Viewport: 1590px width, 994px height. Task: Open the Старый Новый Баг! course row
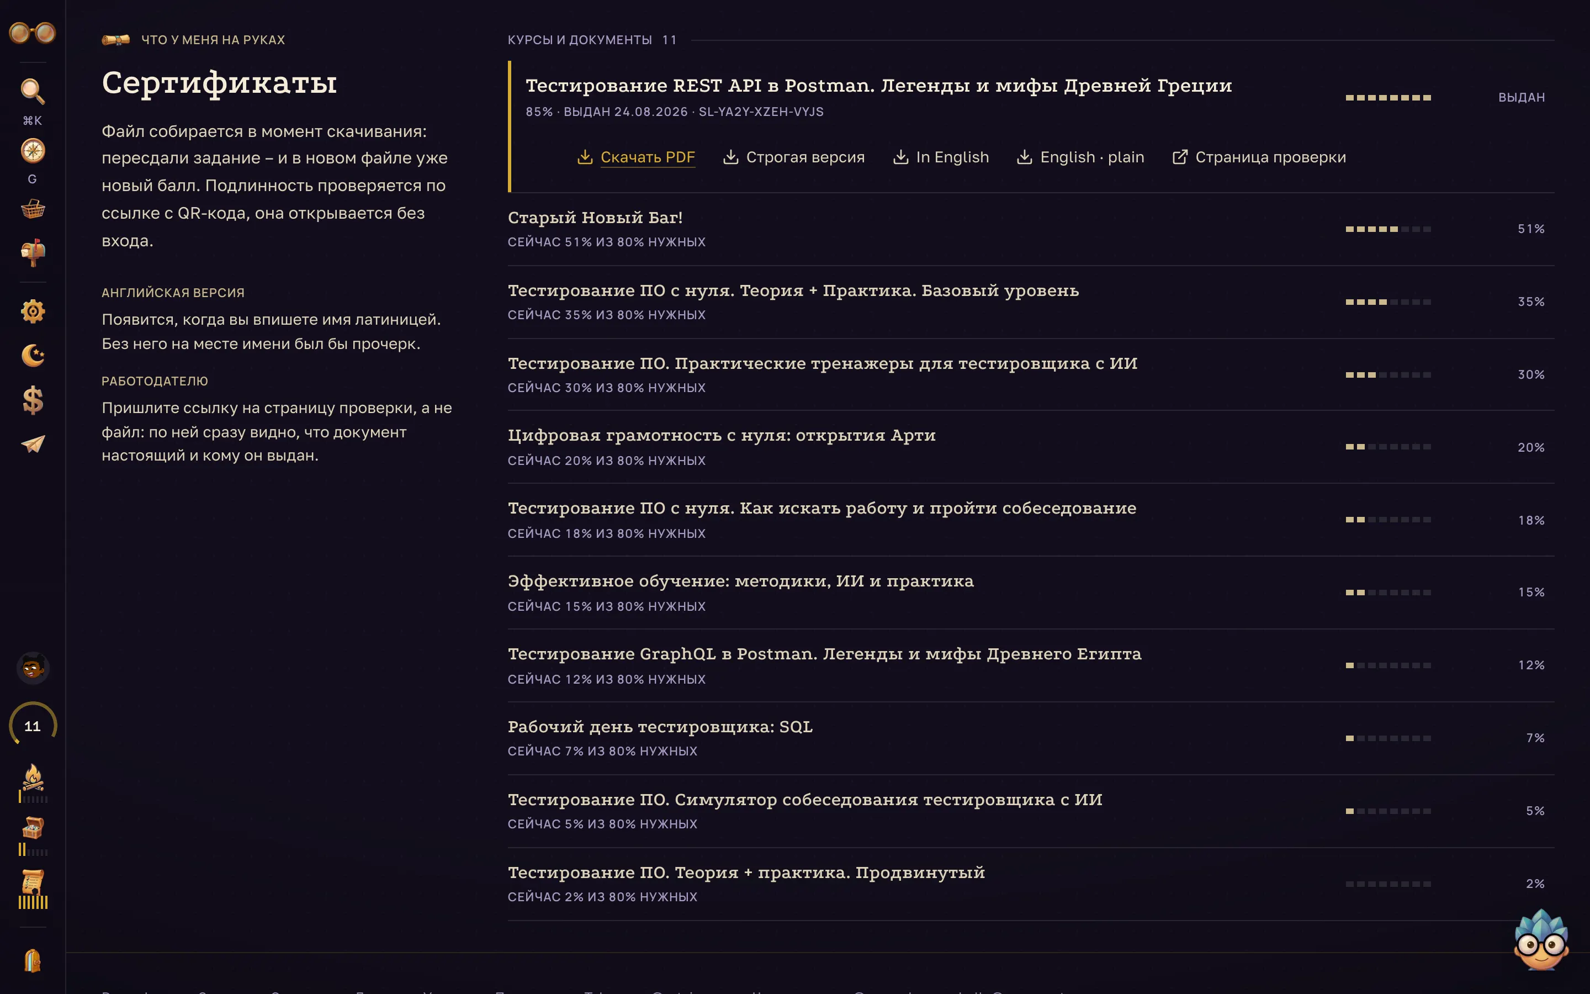point(1030,229)
